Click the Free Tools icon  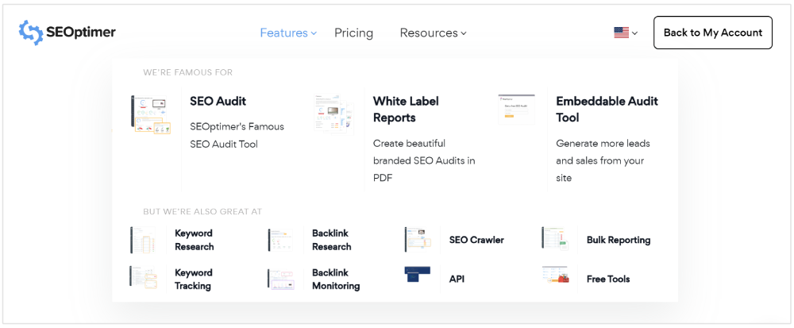pos(554,276)
